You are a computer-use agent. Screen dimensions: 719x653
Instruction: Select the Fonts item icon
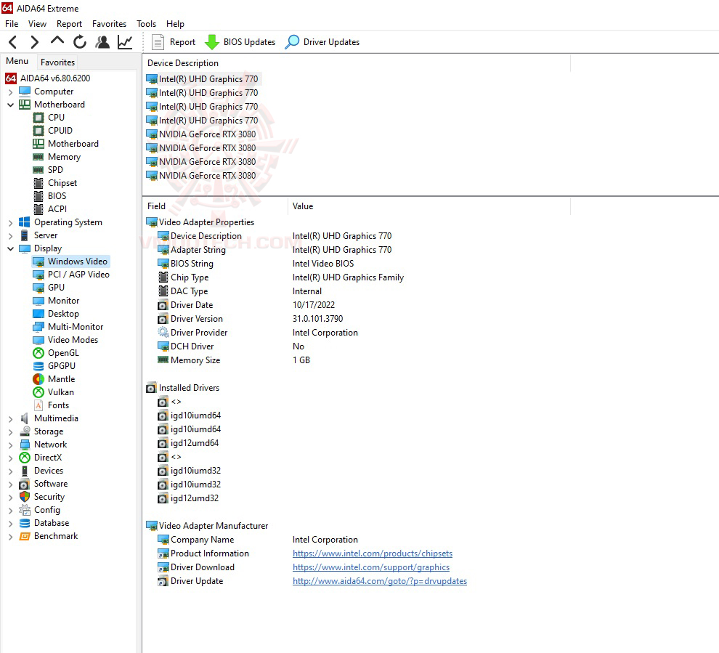(x=38, y=405)
